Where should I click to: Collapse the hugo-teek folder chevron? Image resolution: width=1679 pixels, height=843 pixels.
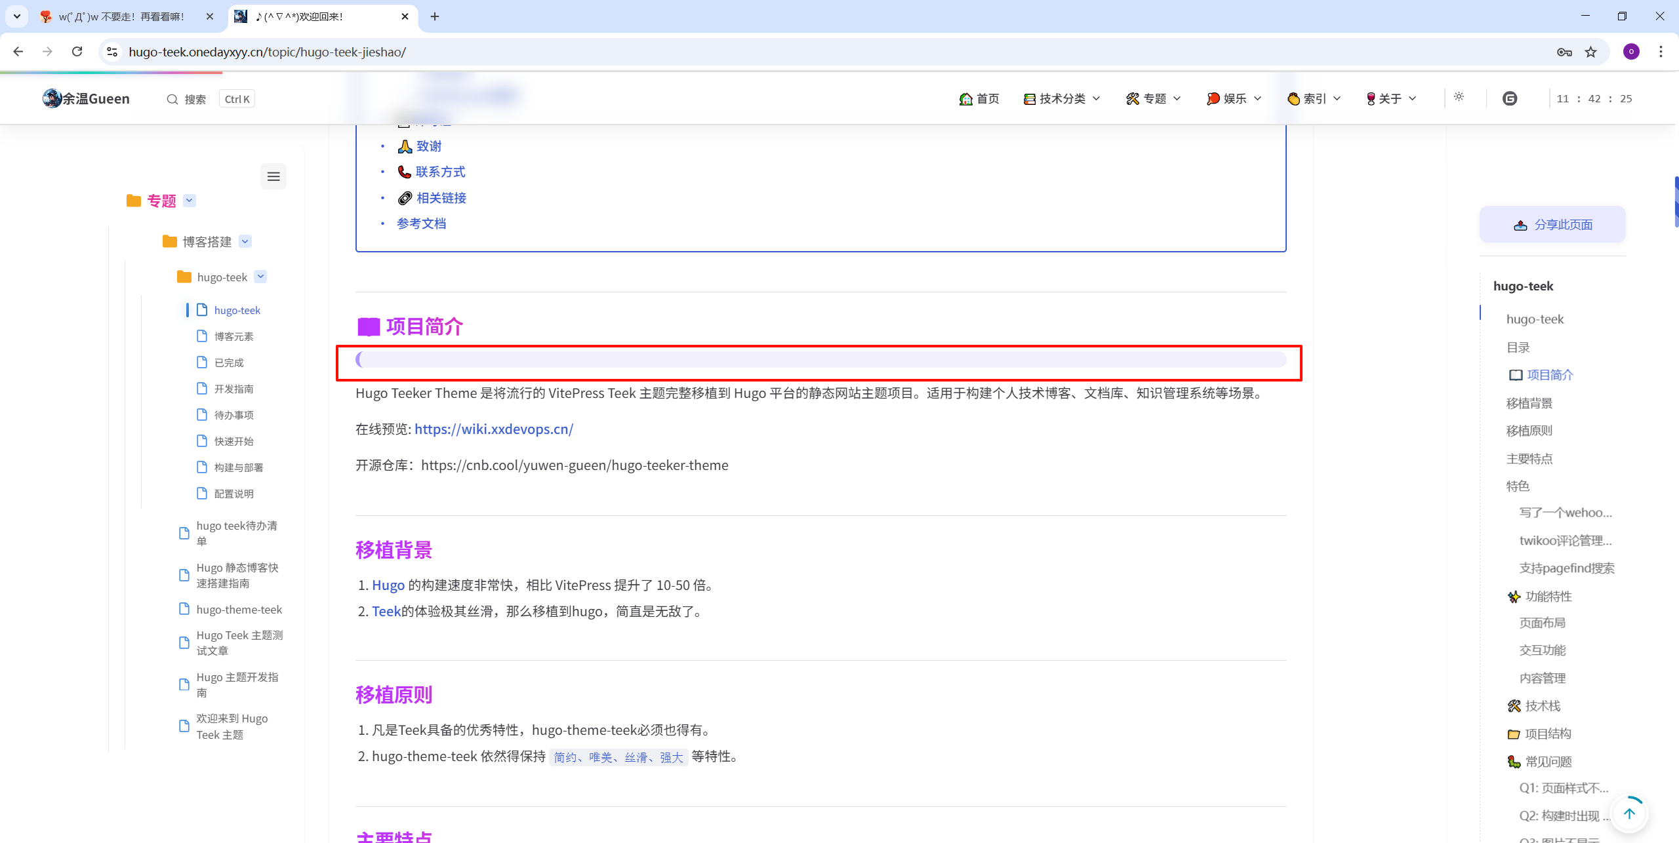point(260,277)
